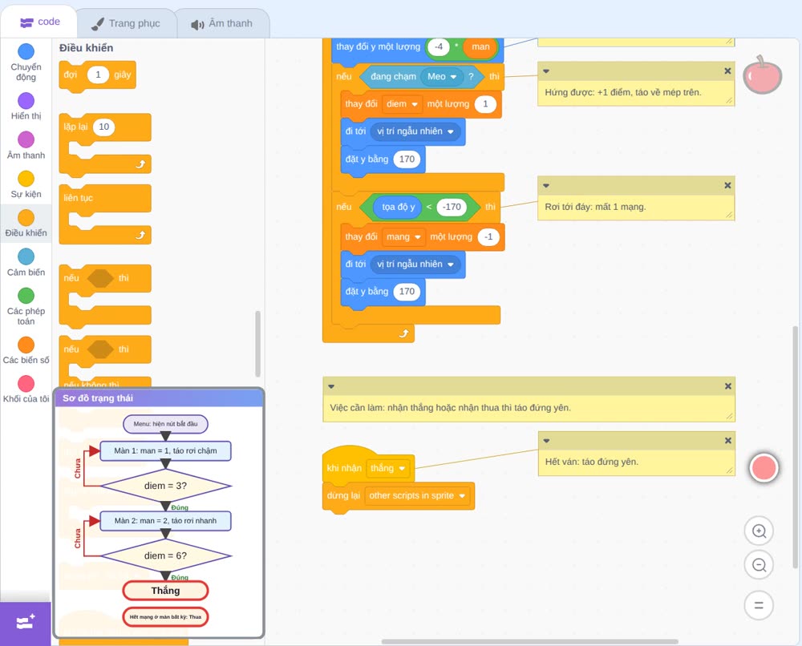Click the block palette vertical scrollbar
802x646 pixels.
(257, 344)
